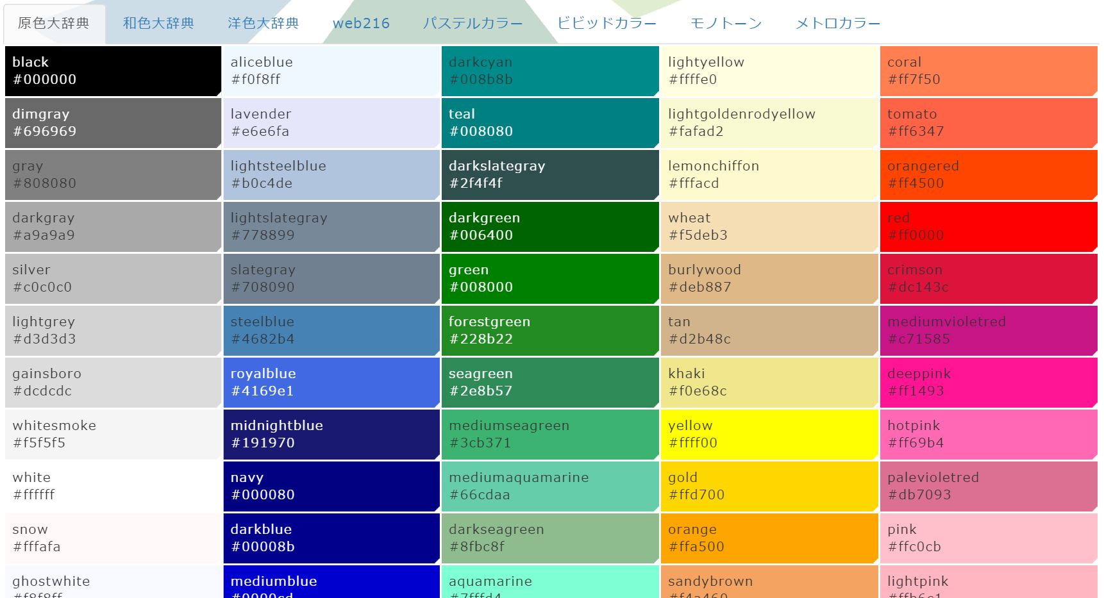Click the lightsteelblue #b0c4de swatch

[x=330, y=174]
